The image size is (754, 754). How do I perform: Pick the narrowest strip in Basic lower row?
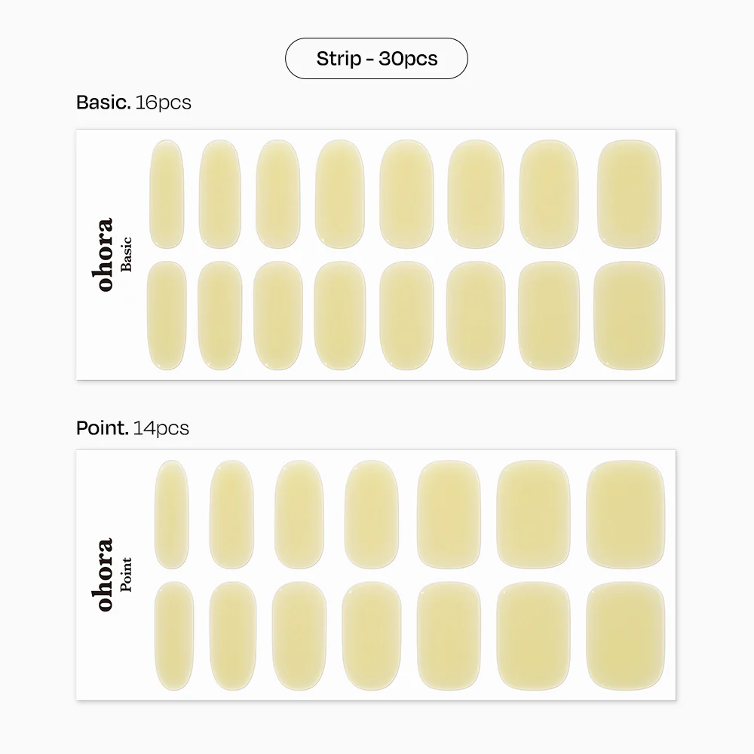(x=167, y=315)
